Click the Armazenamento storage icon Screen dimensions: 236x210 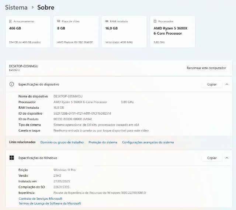pos(10,21)
